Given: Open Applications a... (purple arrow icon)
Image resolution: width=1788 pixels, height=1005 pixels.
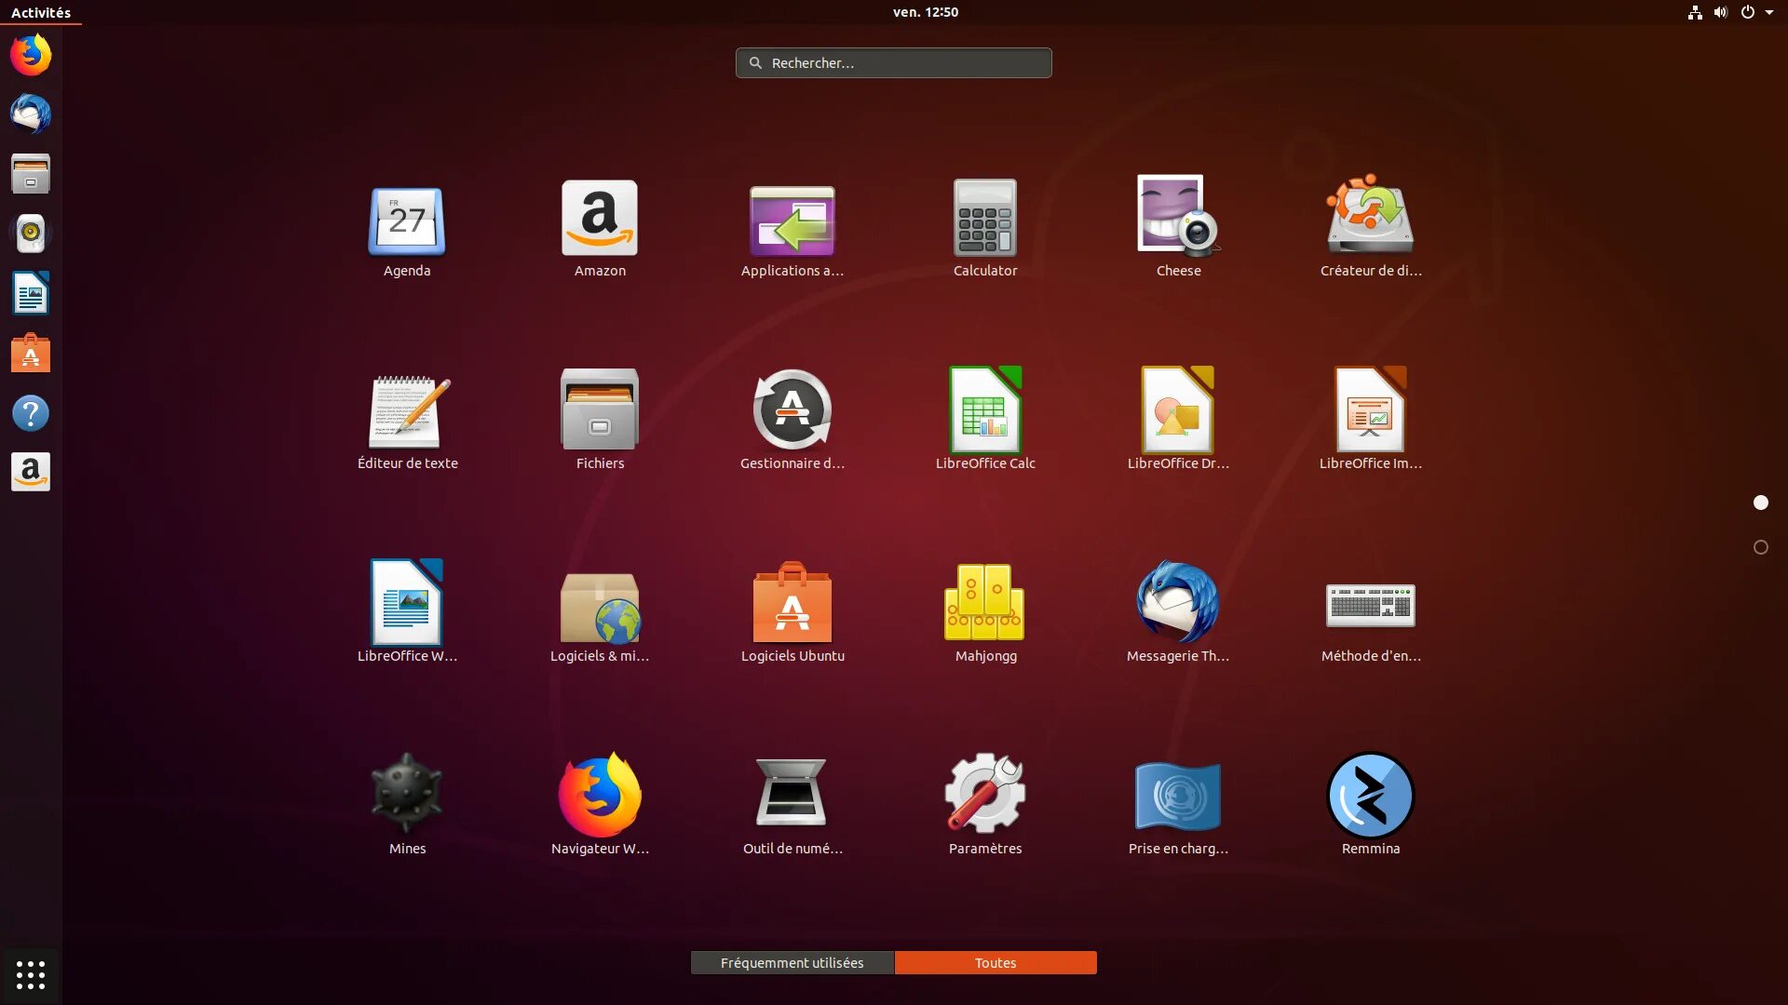Looking at the screenshot, I should (x=792, y=221).
